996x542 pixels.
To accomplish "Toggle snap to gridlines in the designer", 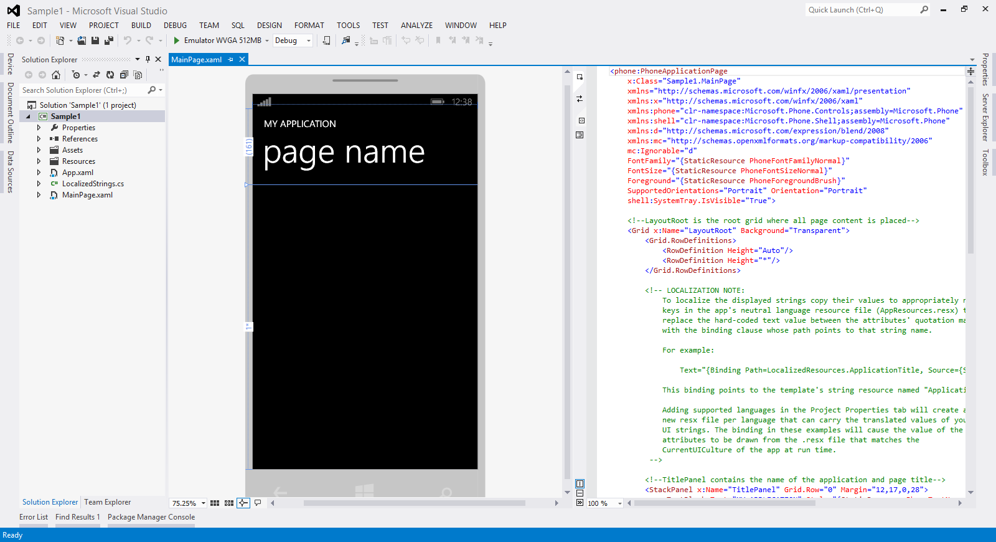I will [x=229, y=503].
